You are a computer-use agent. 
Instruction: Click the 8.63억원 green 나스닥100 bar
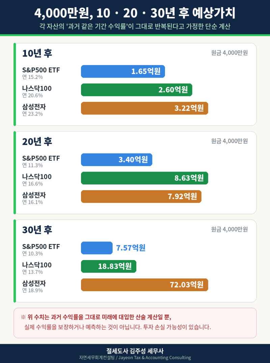pyautogui.click(x=144, y=178)
